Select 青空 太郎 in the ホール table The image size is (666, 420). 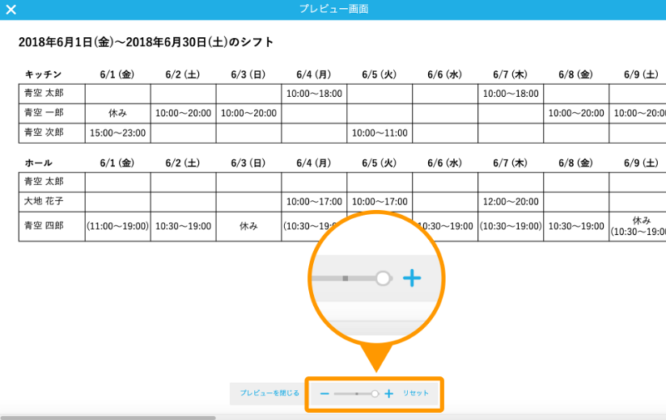tap(44, 182)
